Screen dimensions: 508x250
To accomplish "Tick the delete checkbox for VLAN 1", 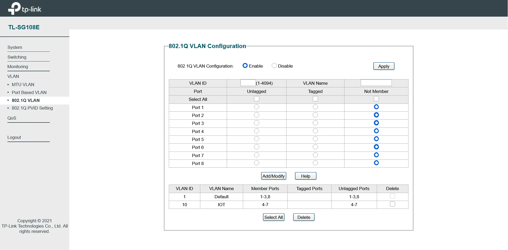I will click(x=392, y=196).
